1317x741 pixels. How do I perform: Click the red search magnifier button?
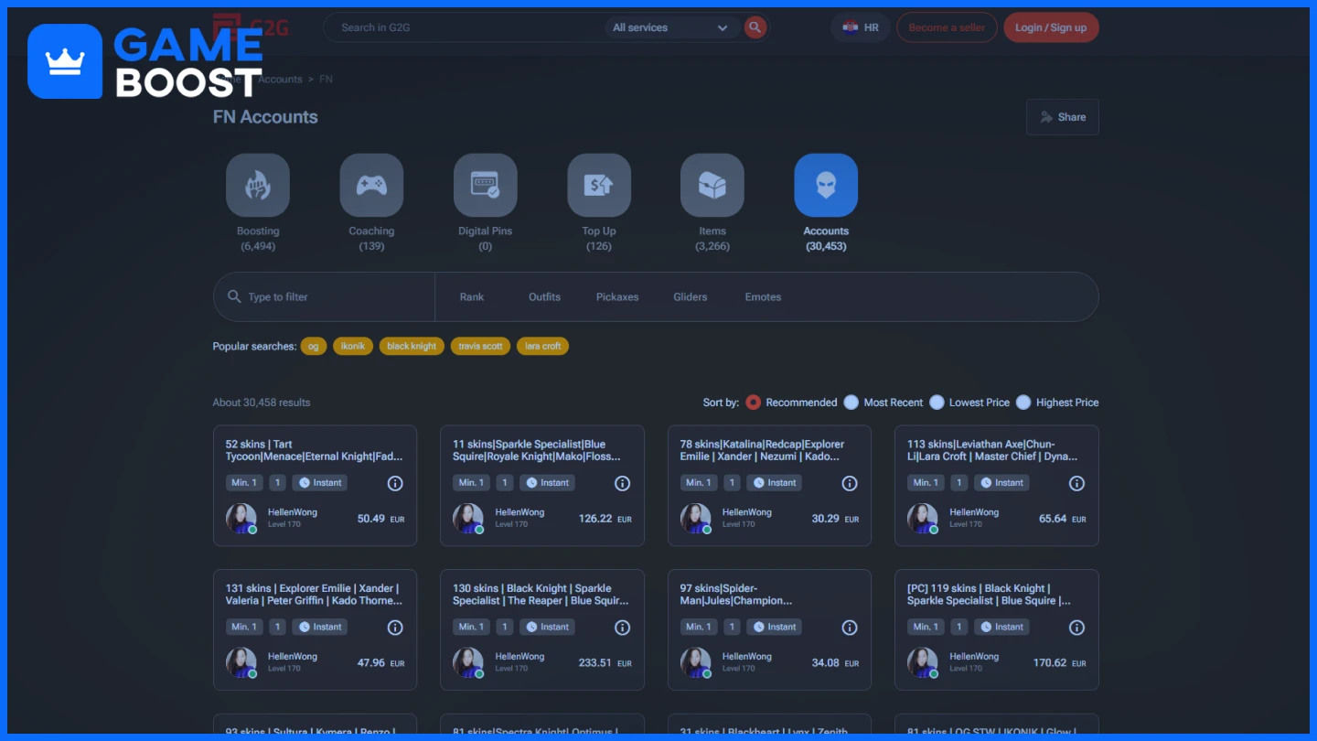[755, 27]
